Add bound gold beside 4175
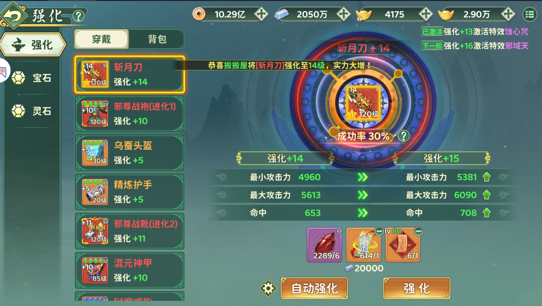This screenshot has width=542, height=306. 426,14
